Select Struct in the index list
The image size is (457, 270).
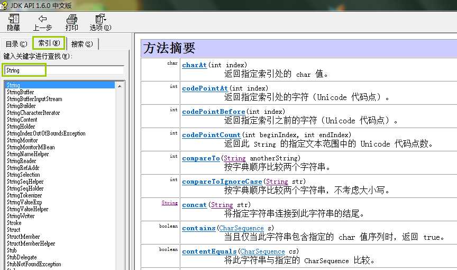pyautogui.click(x=13, y=230)
